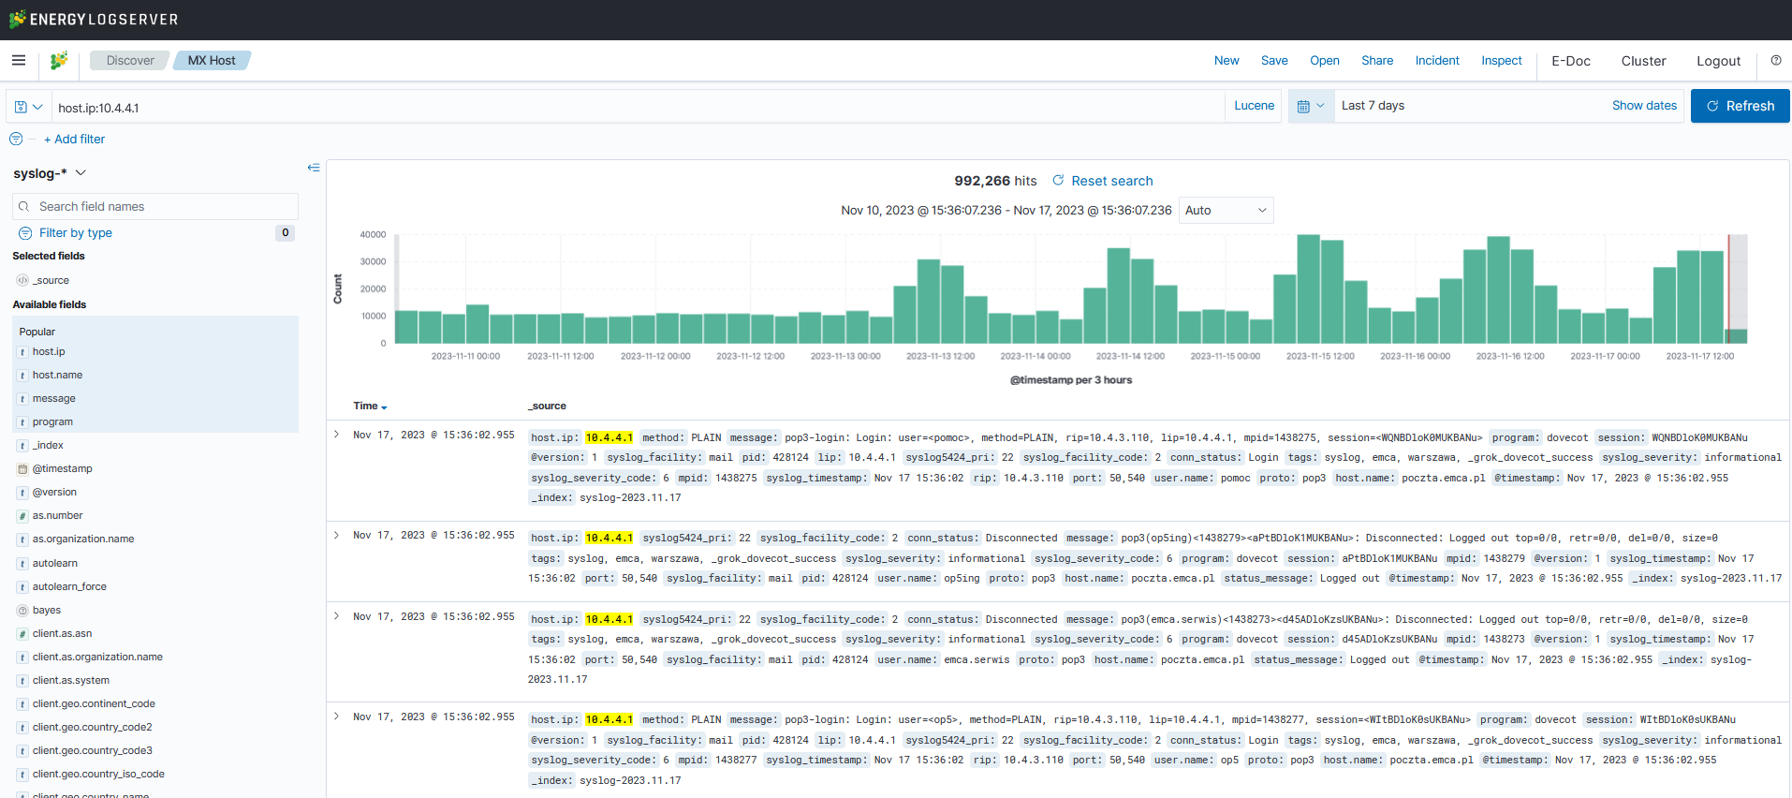This screenshot has width=1792, height=798.
Task: Expand the log row for user op5
Action: [337, 717]
